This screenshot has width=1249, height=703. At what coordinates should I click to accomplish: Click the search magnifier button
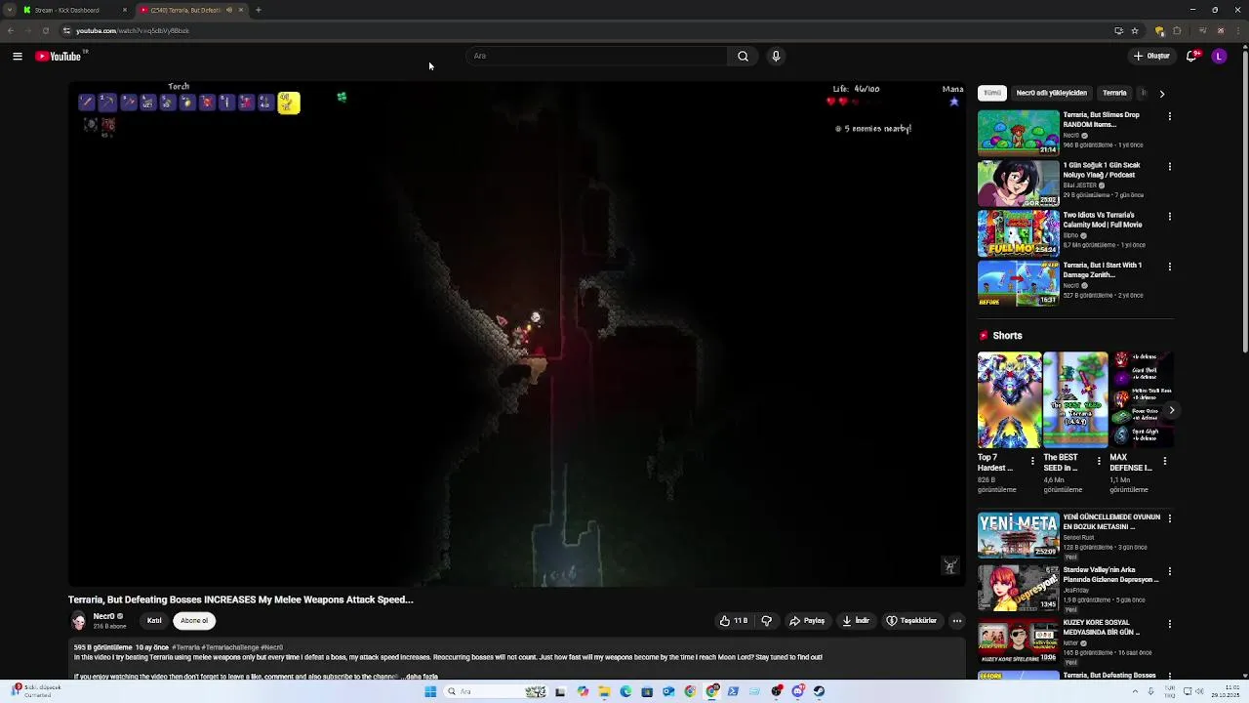743,57
